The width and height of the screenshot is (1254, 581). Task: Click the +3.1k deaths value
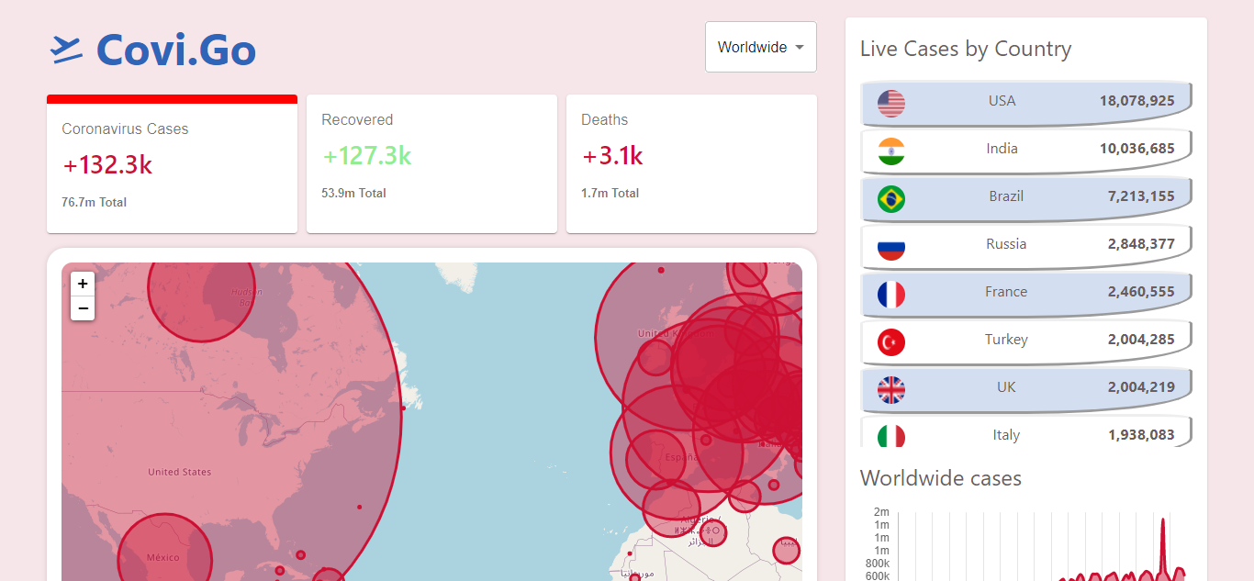pos(612,155)
